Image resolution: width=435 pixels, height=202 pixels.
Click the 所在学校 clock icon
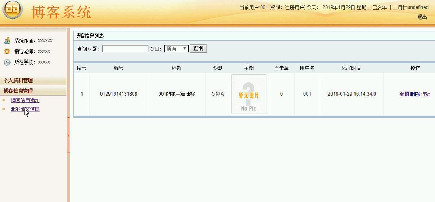7,62
